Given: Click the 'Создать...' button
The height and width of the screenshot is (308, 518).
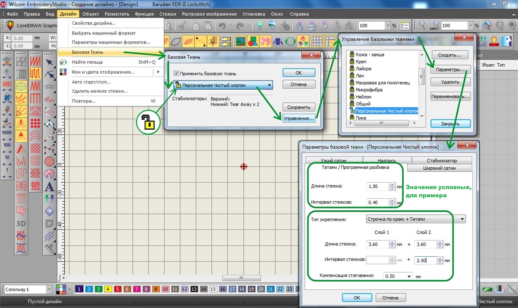Looking at the screenshot, I should pyautogui.click(x=450, y=55).
